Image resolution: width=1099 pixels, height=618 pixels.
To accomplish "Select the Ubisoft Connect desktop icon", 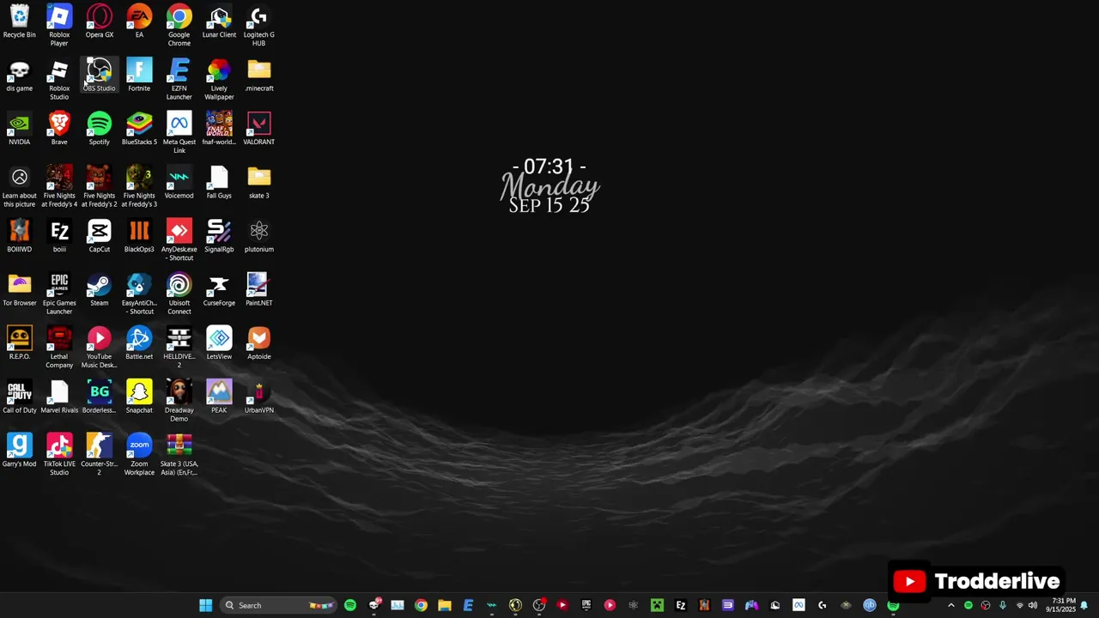I will 179,294.
